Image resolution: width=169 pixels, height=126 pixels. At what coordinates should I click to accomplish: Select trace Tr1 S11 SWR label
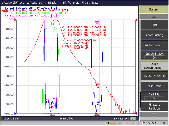coord(30,8)
